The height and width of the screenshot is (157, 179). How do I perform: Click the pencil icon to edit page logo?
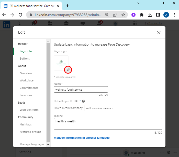(68, 70)
